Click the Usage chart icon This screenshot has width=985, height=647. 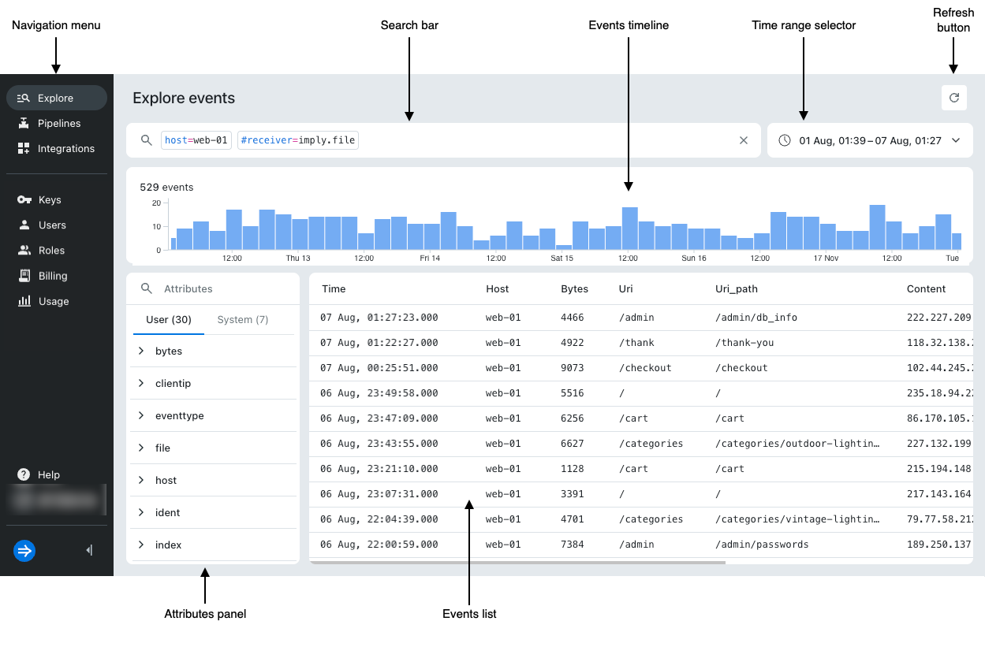pos(24,301)
